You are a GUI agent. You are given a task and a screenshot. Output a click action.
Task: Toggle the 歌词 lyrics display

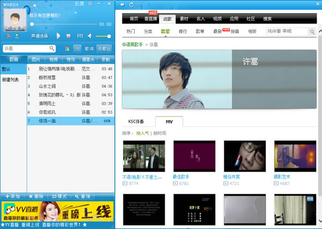coord(89,48)
